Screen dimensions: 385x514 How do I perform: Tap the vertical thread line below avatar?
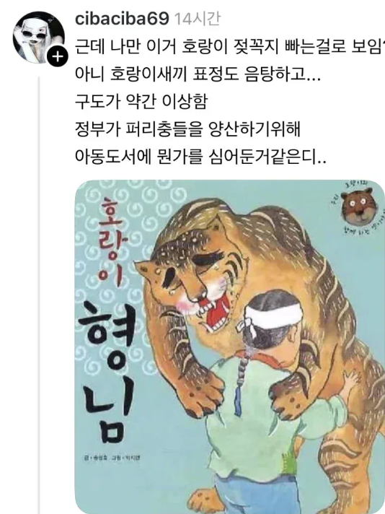click(39, 295)
